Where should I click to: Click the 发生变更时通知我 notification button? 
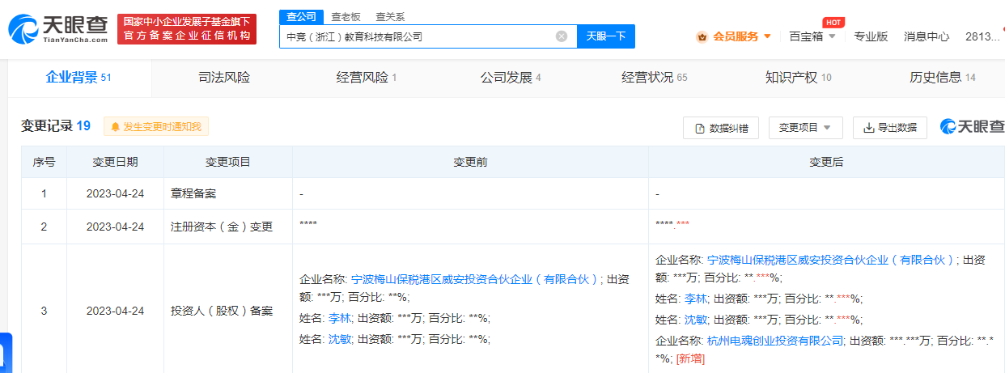click(156, 127)
